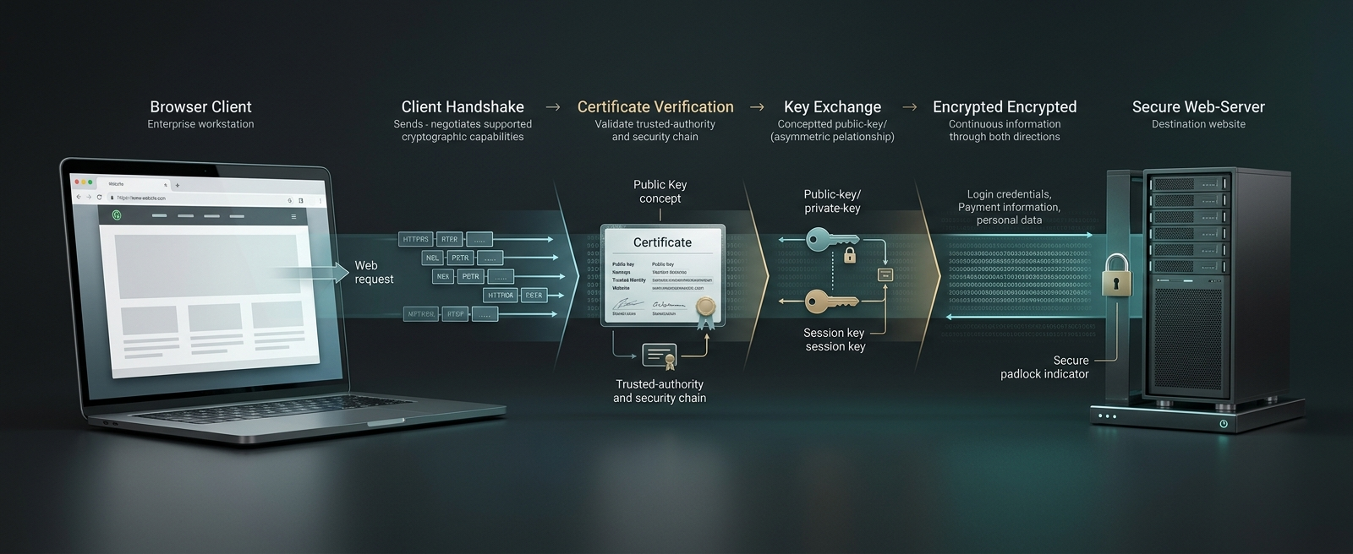Click the Destination website subtitle
The image size is (1353, 554).
click(1198, 124)
